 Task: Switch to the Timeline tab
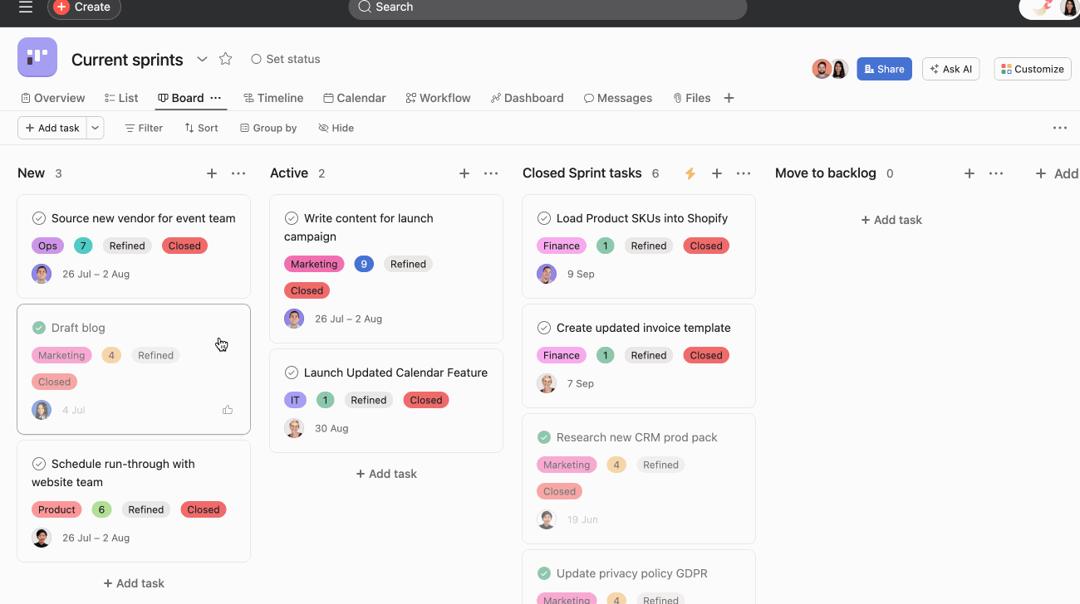pyautogui.click(x=273, y=98)
